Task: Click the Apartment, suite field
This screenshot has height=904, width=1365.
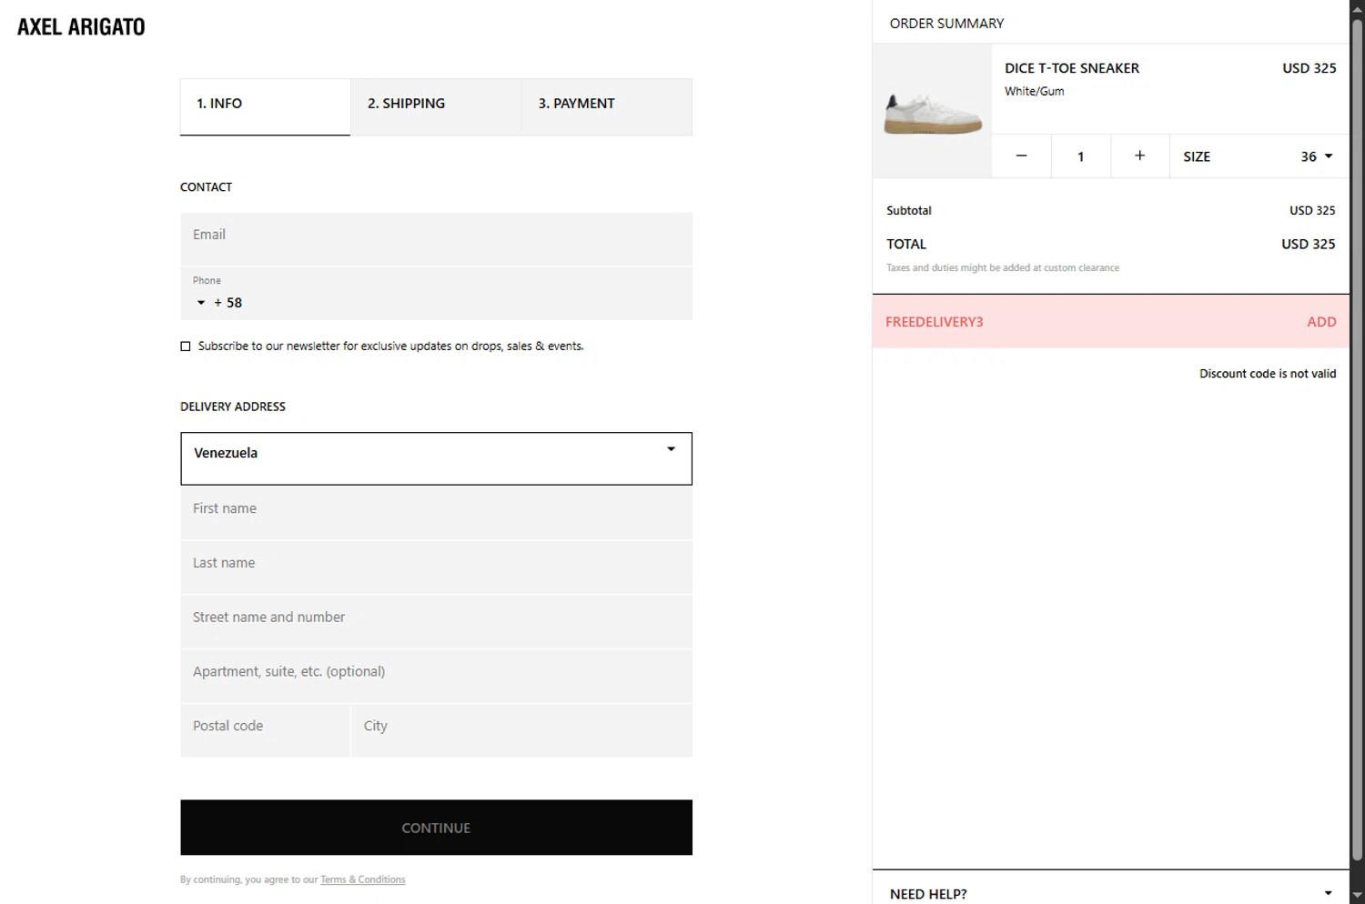Action: pyautogui.click(x=436, y=677)
